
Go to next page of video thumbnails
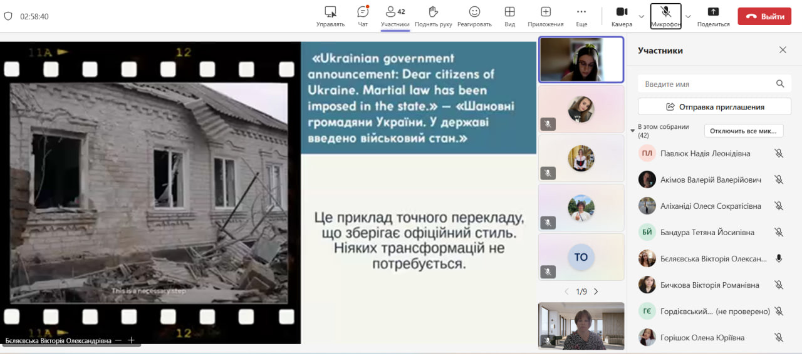coord(596,291)
